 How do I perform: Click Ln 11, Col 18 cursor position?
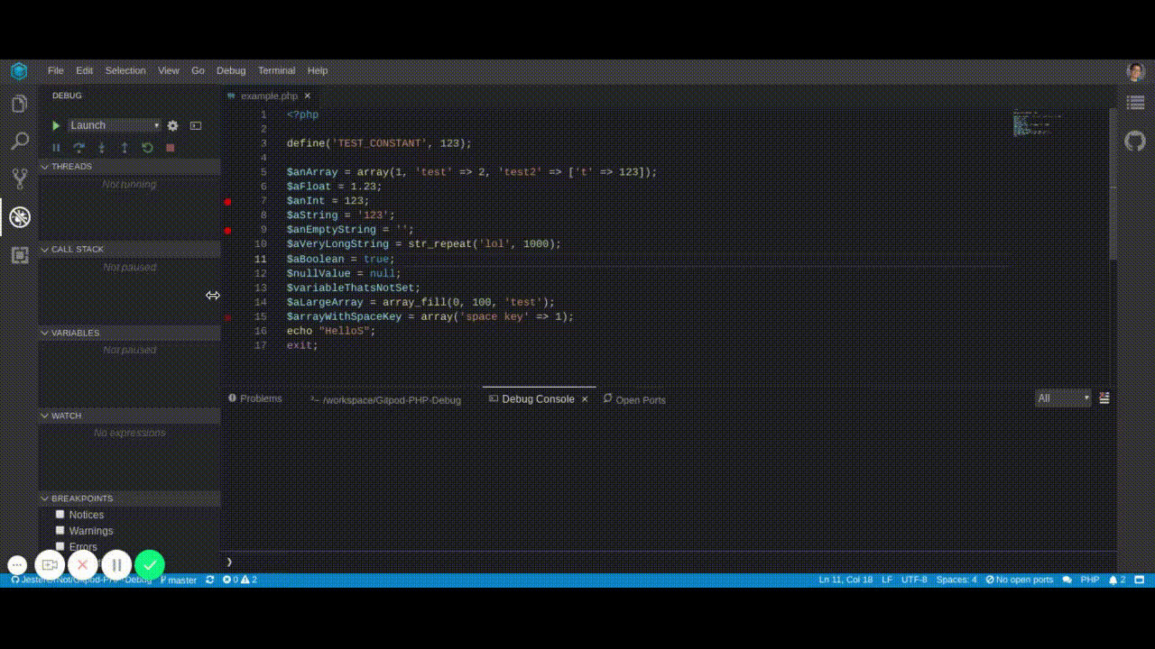point(845,580)
